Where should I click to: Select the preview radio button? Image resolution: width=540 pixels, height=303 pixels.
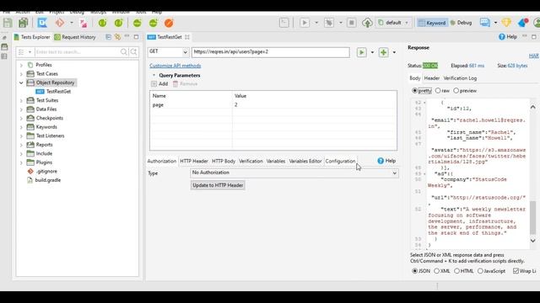click(x=456, y=91)
